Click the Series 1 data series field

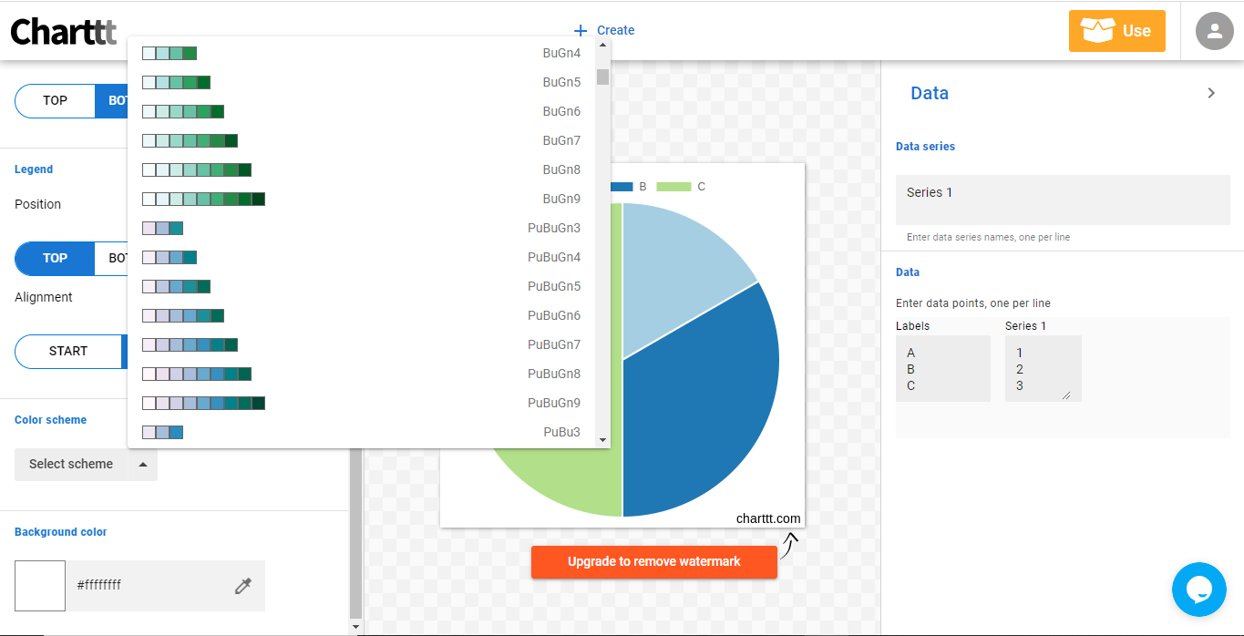click(1062, 199)
